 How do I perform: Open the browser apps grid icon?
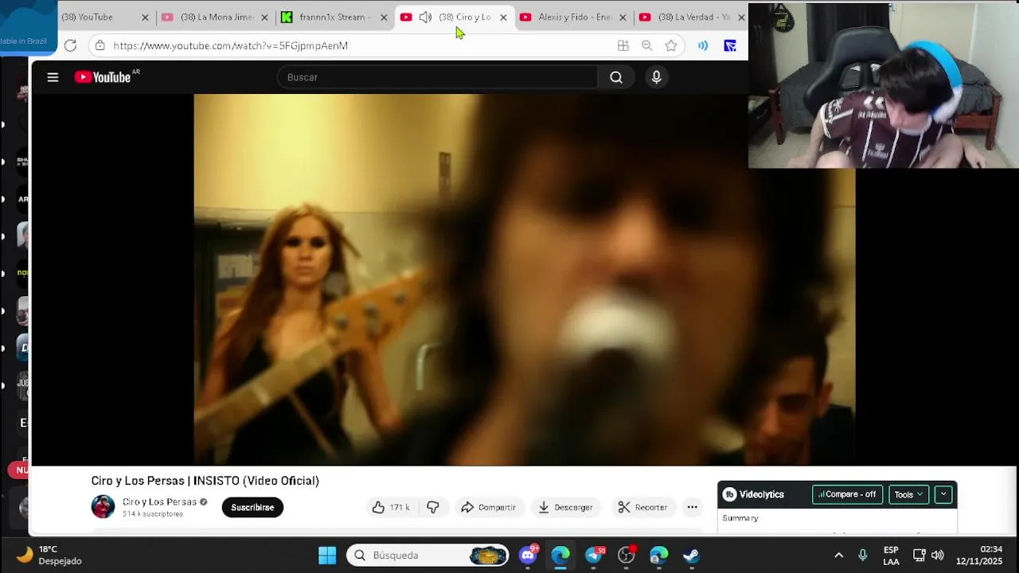pyautogui.click(x=623, y=45)
